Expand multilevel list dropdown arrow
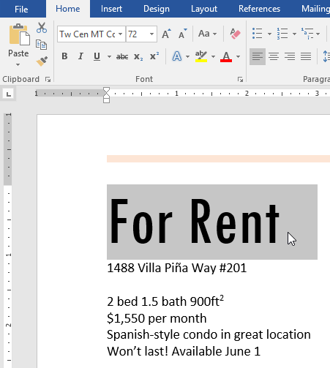This screenshot has width=330, height=368. tap(318, 34)
